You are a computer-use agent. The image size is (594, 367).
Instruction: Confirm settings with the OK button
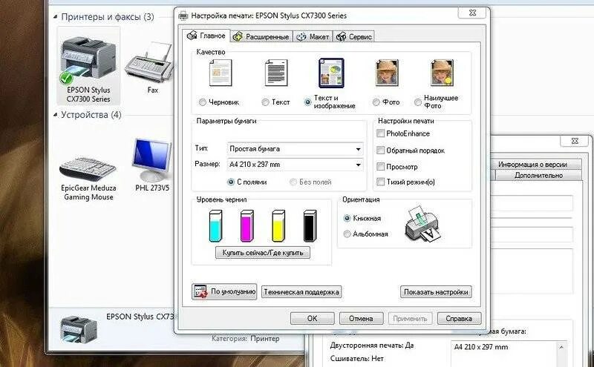[312, 319]
